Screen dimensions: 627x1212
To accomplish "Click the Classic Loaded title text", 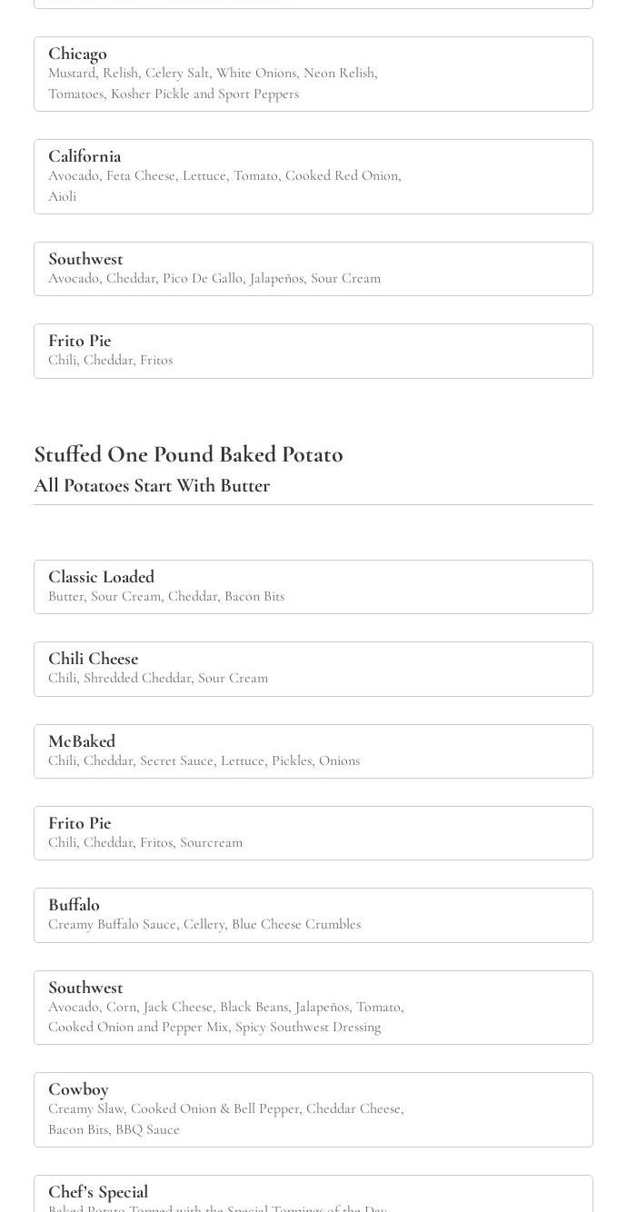I will pos(101,577).
